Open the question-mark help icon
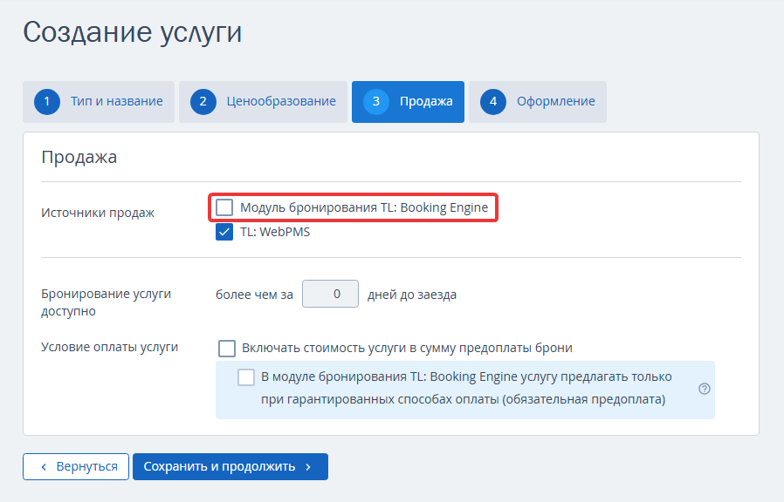The width and height of the screenshot is (784, 502). click(x=704, y=389)
